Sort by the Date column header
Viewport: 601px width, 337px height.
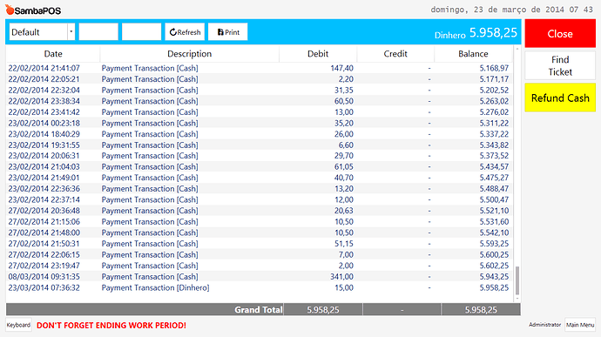(x=53, y=54)
